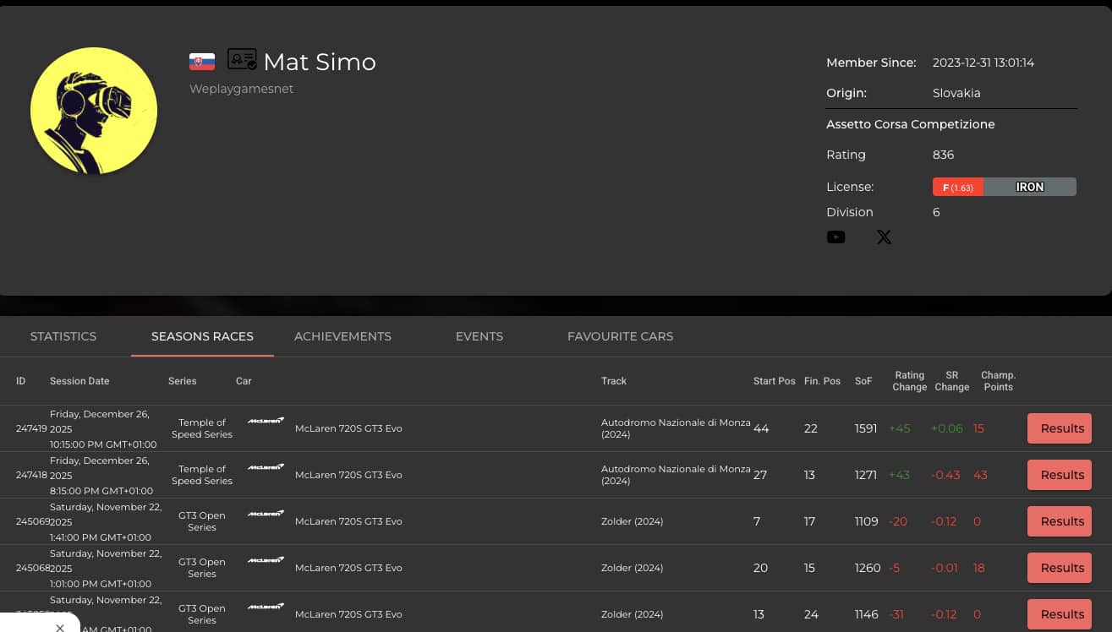This screenshot has height=632, width=1112.
Task: Go to the Events tab
Action: coord(479,336)
